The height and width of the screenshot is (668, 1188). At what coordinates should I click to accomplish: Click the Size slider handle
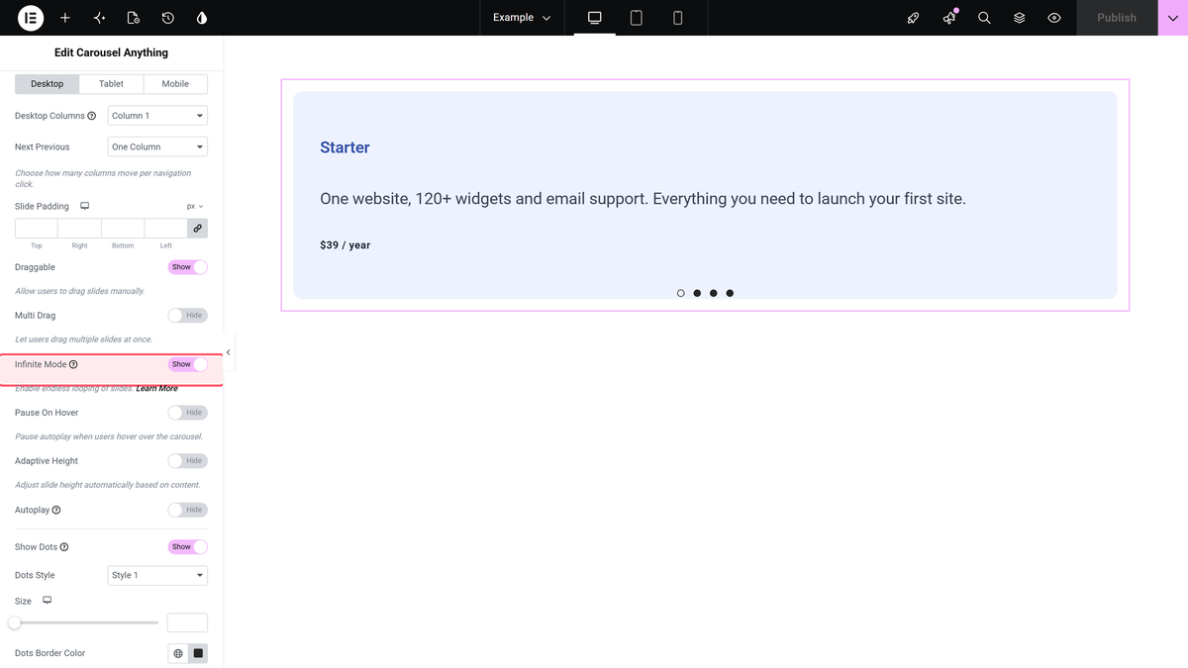pos(15,622)
